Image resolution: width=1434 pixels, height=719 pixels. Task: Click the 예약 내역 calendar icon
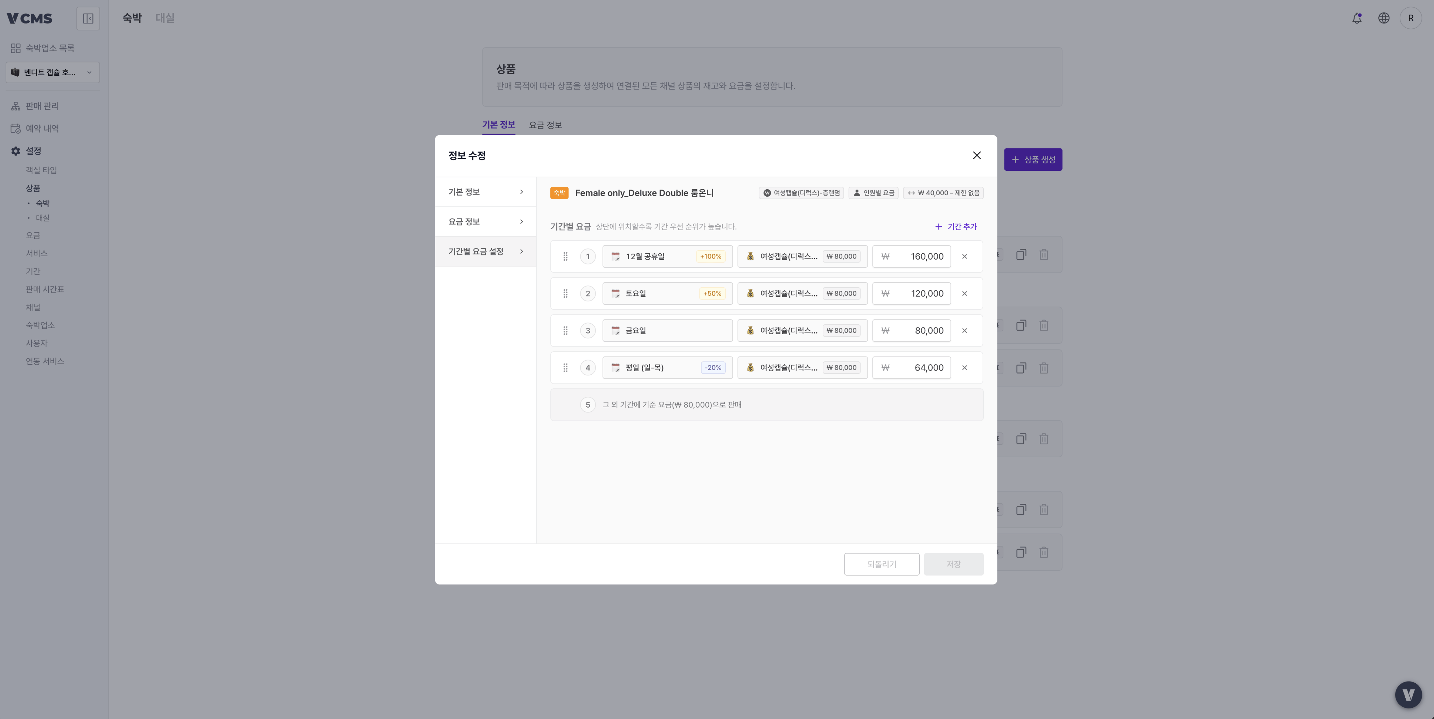point(16,128)
